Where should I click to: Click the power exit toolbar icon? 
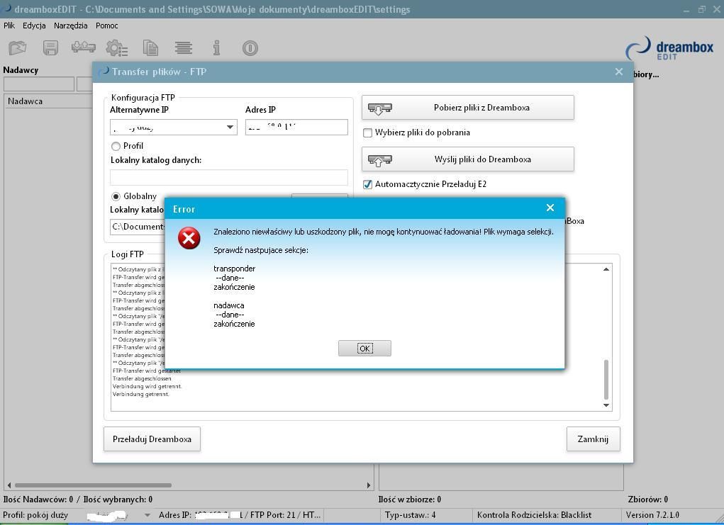pos(250,48)
